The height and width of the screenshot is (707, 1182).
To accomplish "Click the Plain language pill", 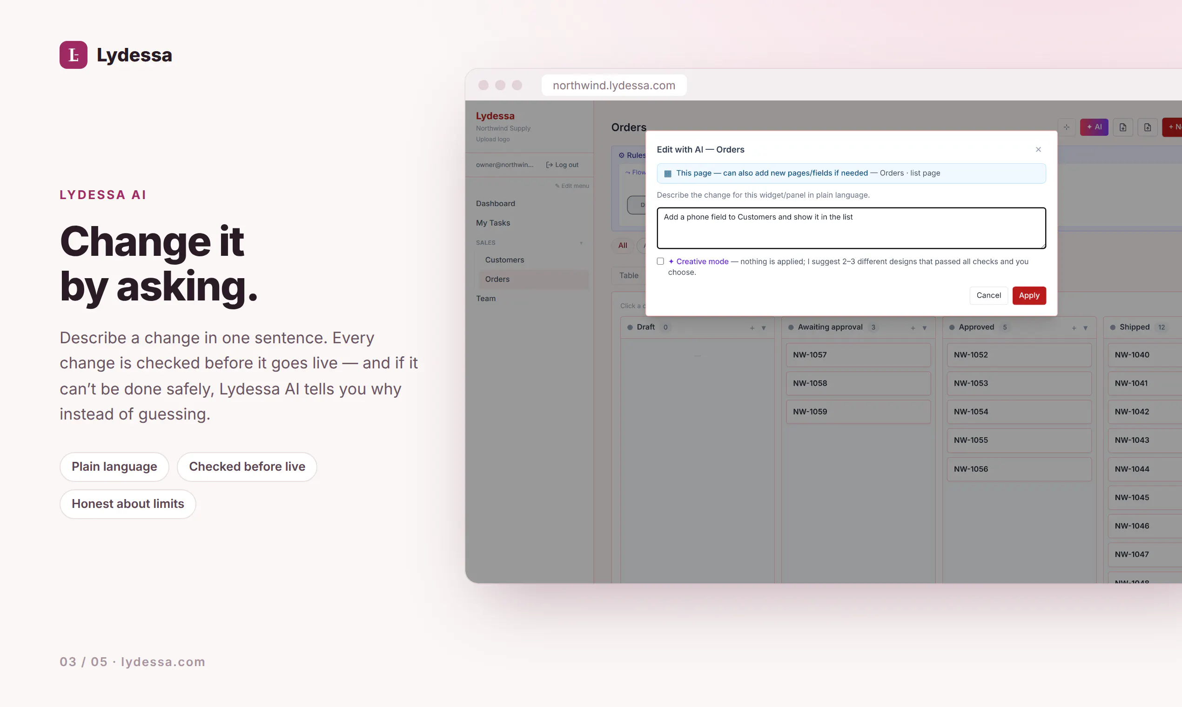I will 114,467.
